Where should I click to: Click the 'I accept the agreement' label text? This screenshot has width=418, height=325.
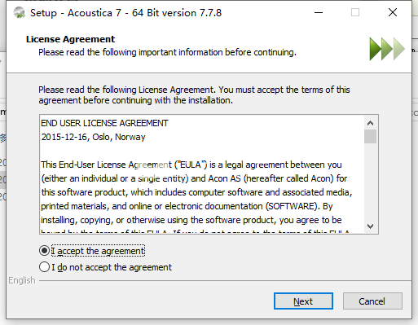point(98,251)
